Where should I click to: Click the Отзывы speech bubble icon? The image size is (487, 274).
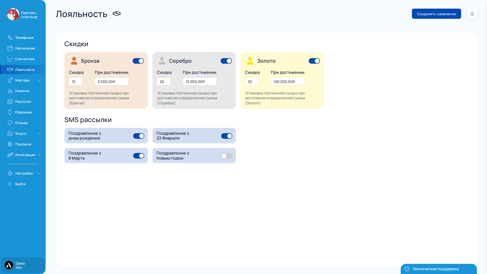pos(10,123)
